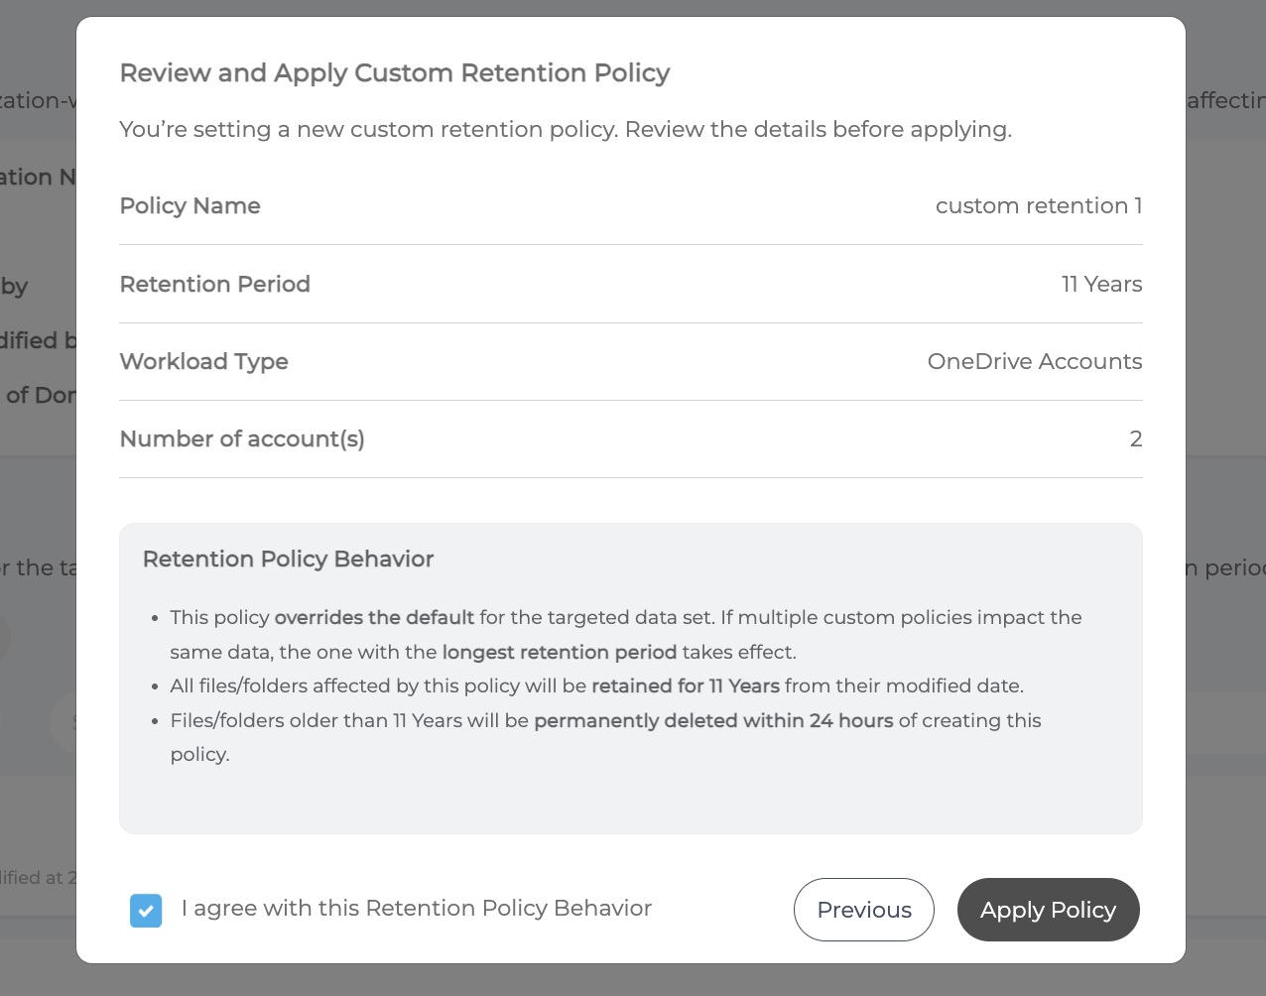Click the bold 'overrides the default' text

(x=374, y=618)
